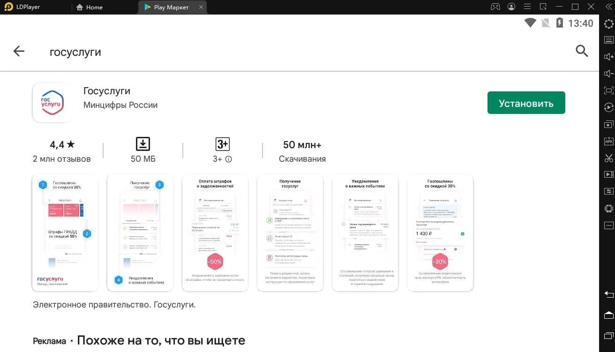Open the 3+ age rating info icon
The width and height of the screenshot is (615, 352).
pos(228,159)
